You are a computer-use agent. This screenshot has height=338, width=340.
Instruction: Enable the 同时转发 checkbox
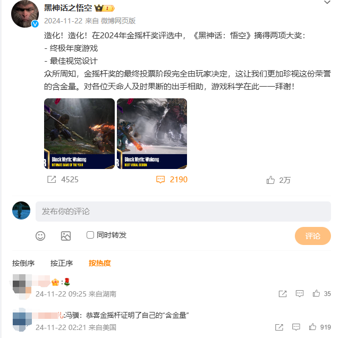[90, 235]
